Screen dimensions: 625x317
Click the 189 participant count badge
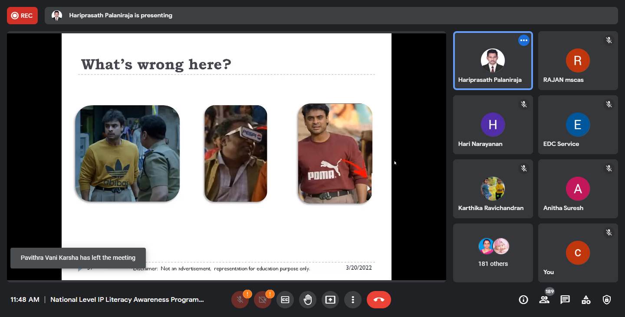point(550,291)
